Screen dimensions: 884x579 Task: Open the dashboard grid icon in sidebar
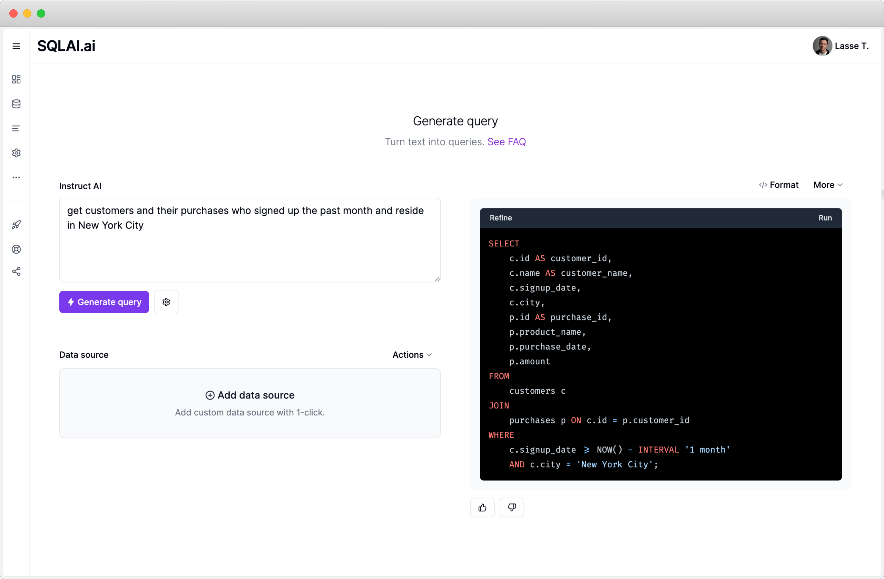point(16,79)
